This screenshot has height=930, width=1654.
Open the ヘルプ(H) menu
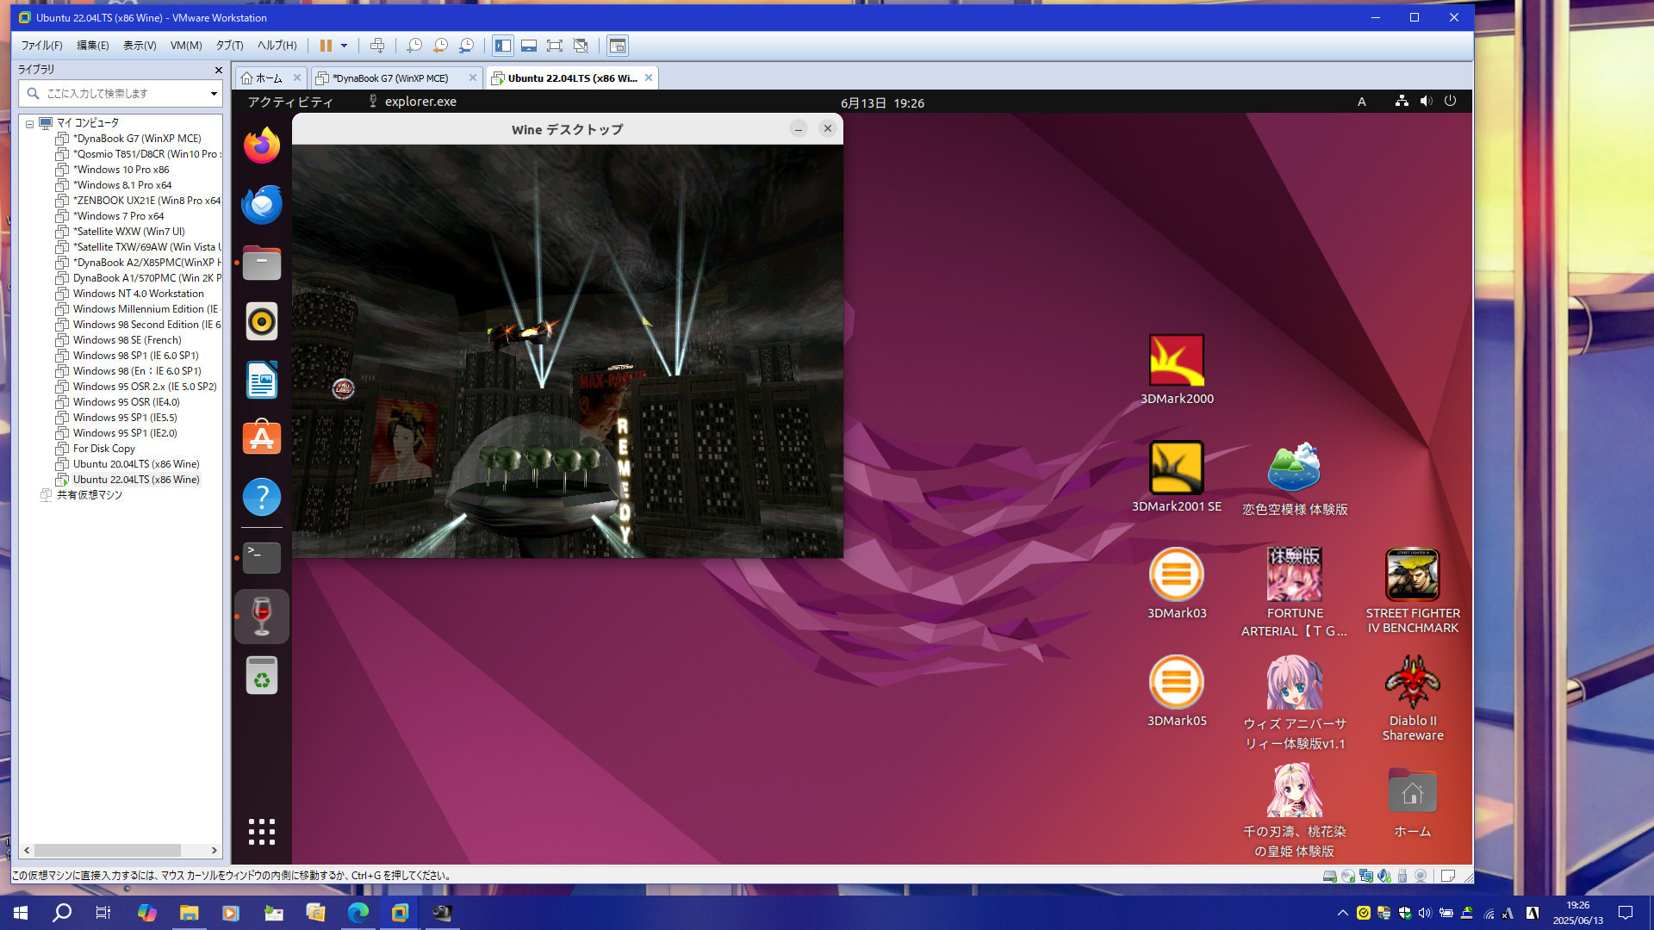277,46
